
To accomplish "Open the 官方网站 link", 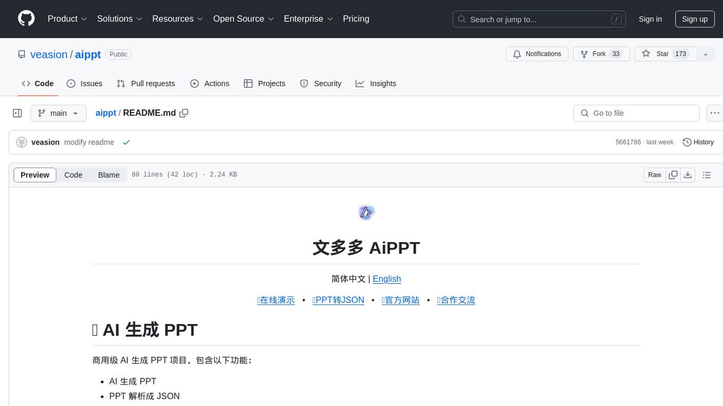I will coord(401,300).
